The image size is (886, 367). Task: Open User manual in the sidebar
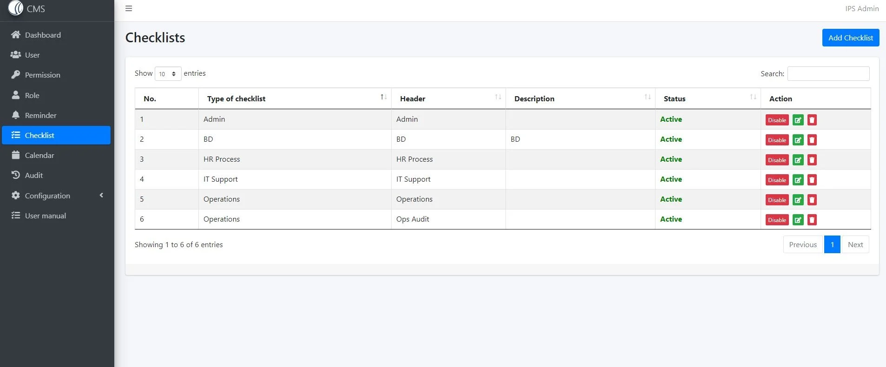pyautogui.click(x=56, y=216)
